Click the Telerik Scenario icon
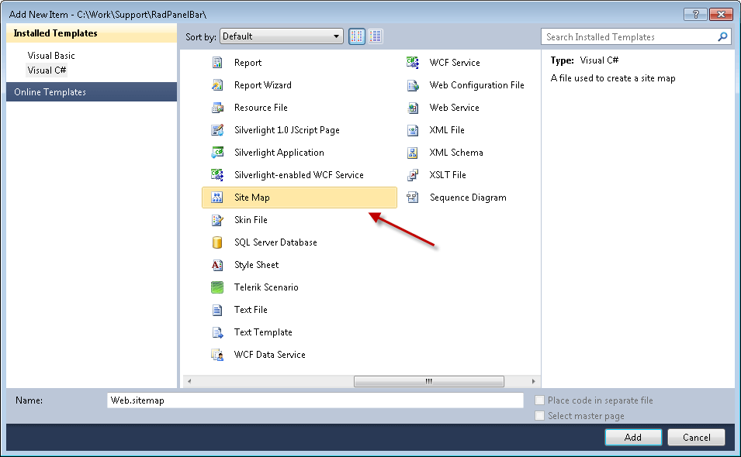The image size is (741, 457). pos(218,287)
